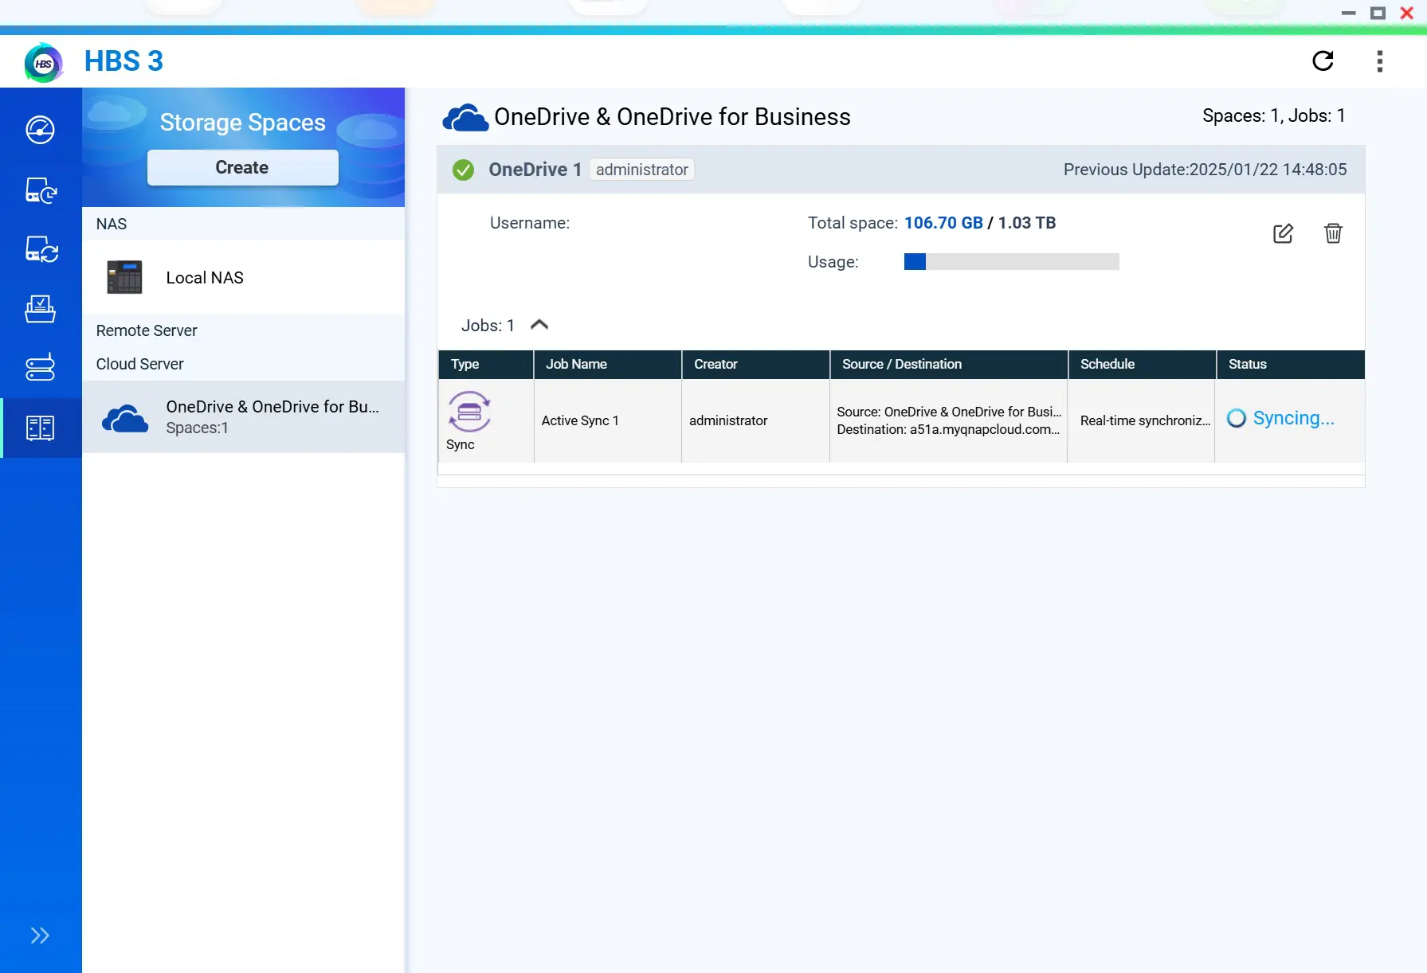Select the Storage Spaces sidebar icon
Viewport: 1427px width, 973px height.
pyautogui.click(x=41, y=428)
